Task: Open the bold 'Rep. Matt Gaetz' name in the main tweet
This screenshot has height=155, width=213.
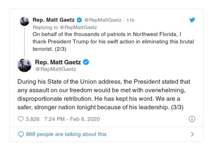Action: (x=58, y=62)
